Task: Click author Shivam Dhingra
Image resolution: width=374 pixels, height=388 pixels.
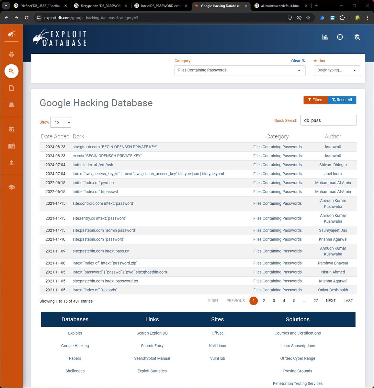Action: (x=333, y=165)
